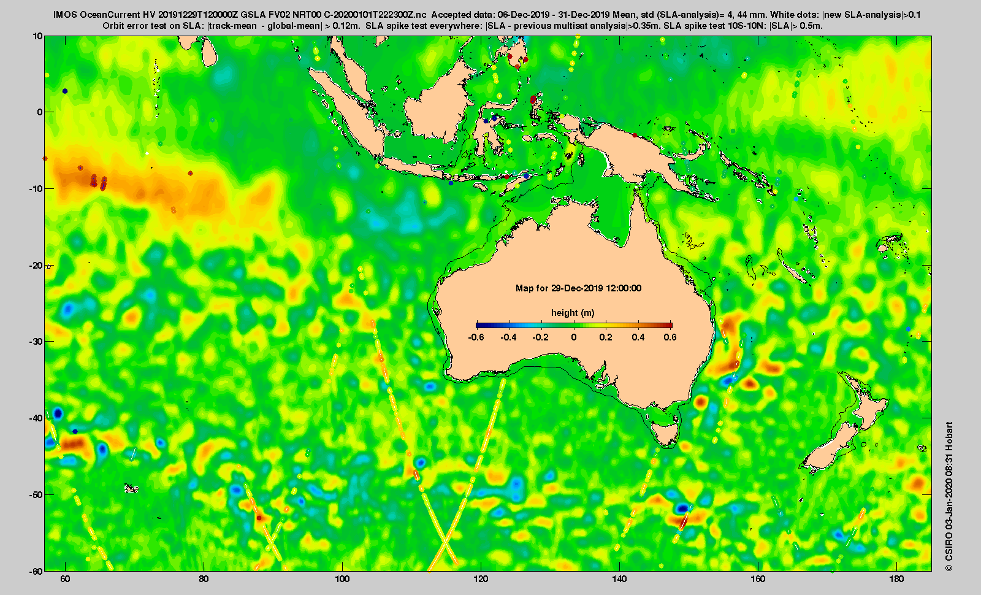This screenshot has width=981, height=595.
Task: Click the 'height (m)' colorbar gradient
Action: (x=574, y=325)
